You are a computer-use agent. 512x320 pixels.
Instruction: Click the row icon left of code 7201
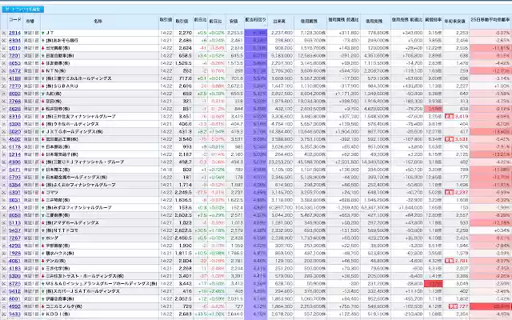coord(4,56)
